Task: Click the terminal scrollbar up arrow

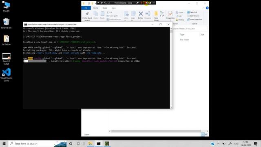Action: click(171, 29)
